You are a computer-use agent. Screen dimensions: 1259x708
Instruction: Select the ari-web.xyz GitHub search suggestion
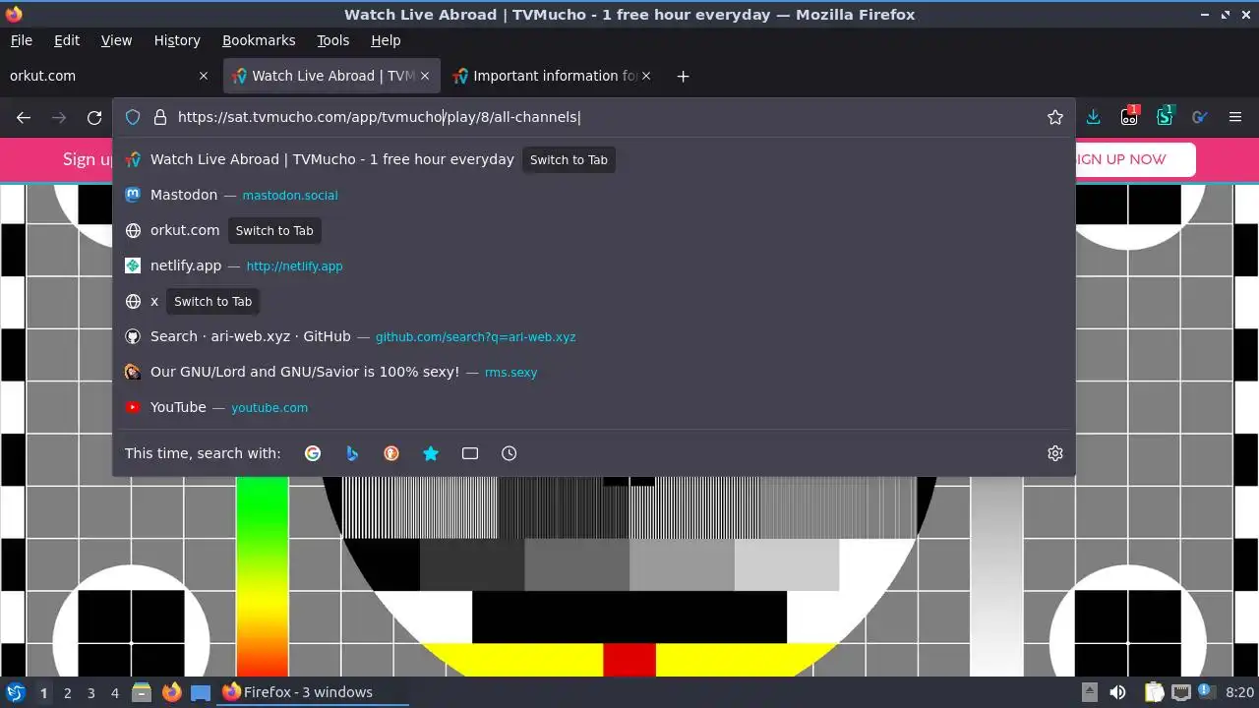(x=594, y=336)
